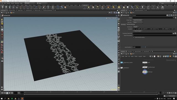The height and width of the screenshot is (100, 177).
Task: Select the Tube shelf tool
Action: pyautogui.click(x=10, y=7)
